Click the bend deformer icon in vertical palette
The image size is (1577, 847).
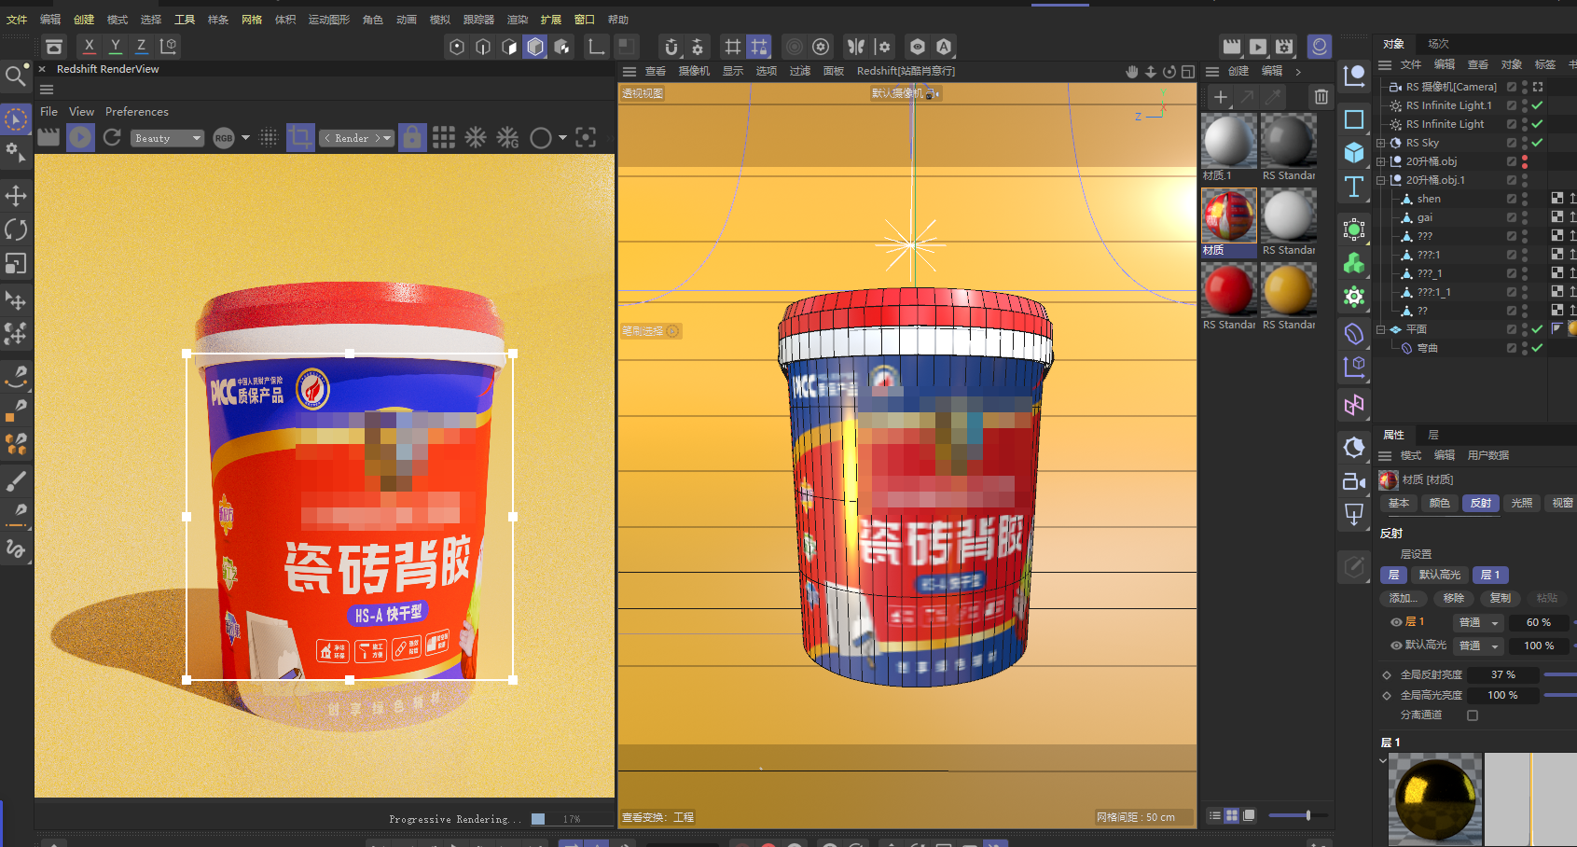tap(1354, 333)
